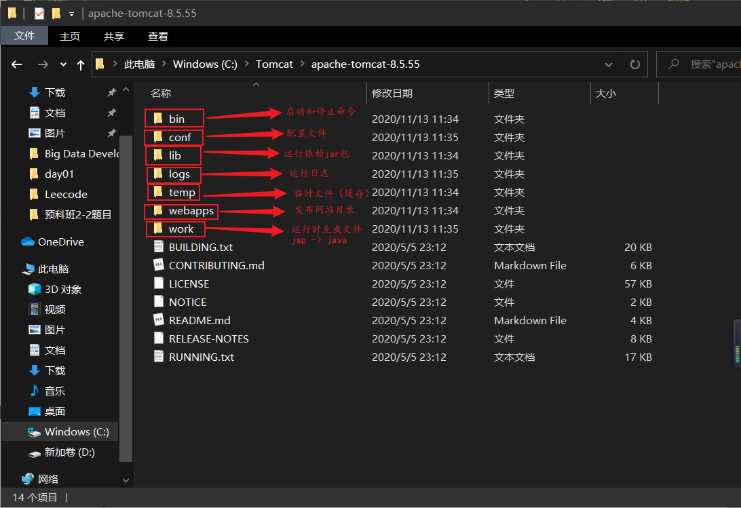Click the Back navigation arrow

(x=16, y=64)
